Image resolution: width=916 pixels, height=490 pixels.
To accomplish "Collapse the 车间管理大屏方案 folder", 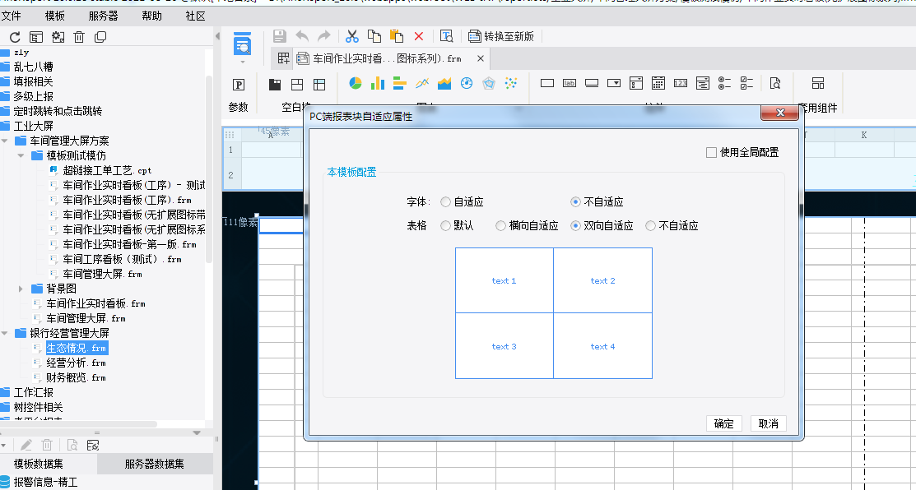I will (x=5, y=141).
